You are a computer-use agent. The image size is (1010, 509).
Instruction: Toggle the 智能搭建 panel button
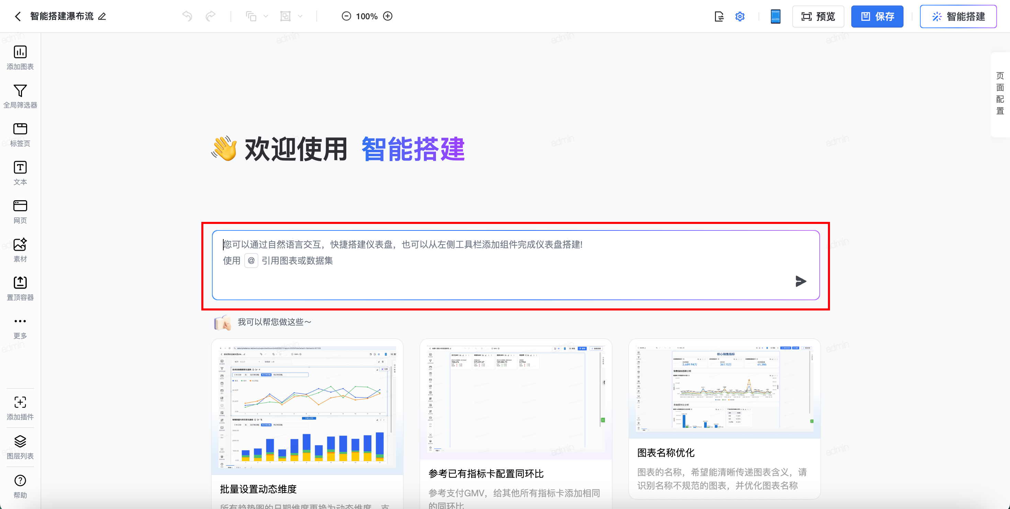(x=958, y=16)
